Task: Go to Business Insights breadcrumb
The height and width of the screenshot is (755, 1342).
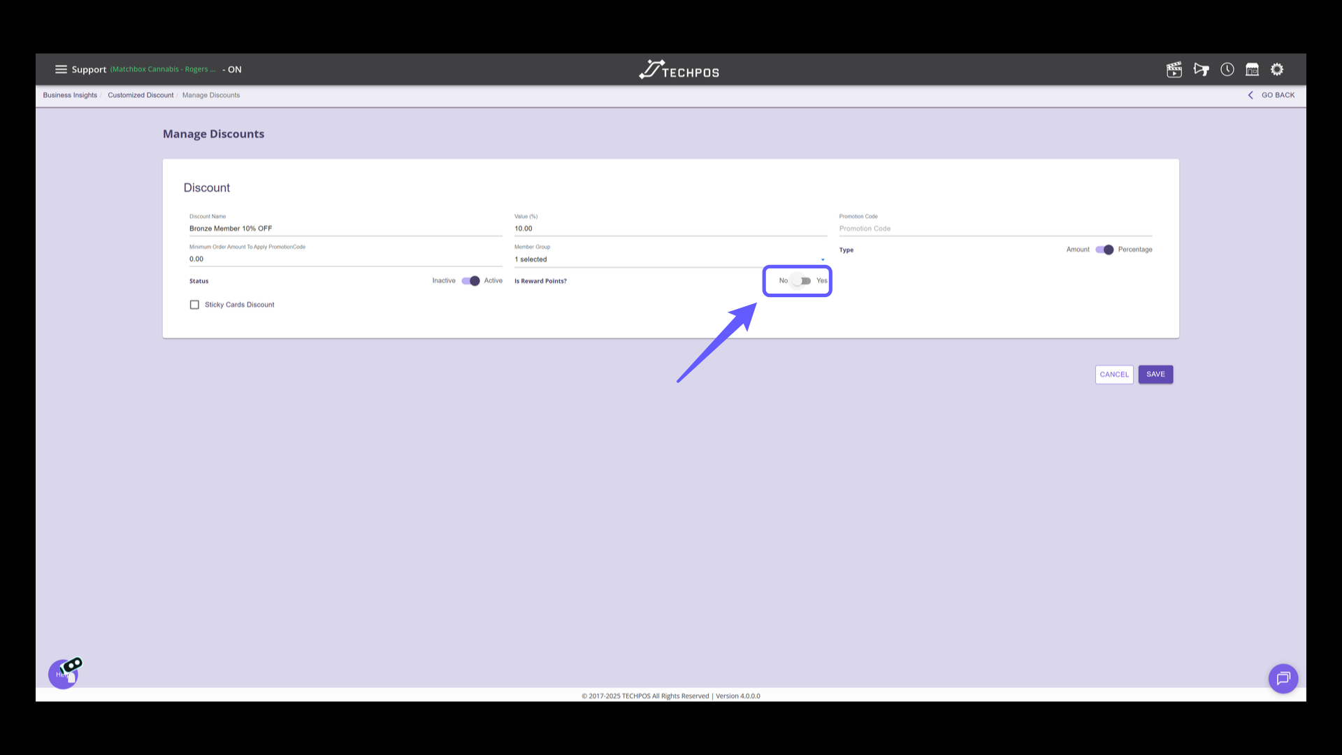Action: pos(70,95)
